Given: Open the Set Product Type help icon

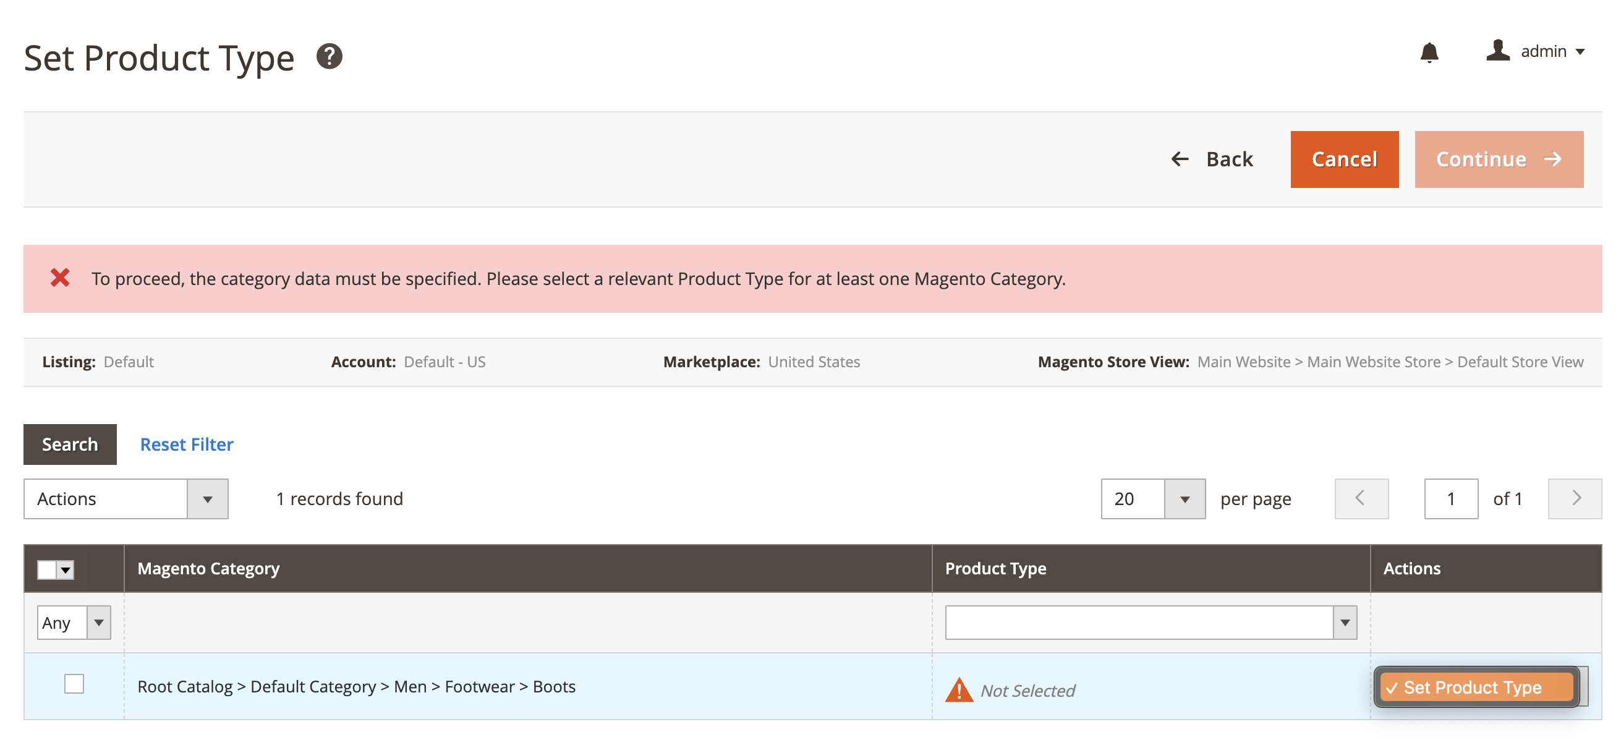Looking at the screenshot, I should click(329, 57).
